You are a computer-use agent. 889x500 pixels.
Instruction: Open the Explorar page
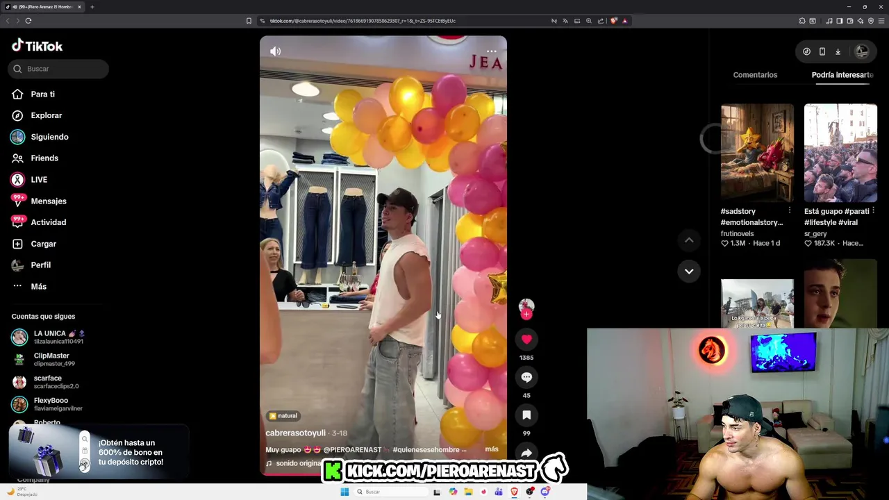[x=46, y=115]
